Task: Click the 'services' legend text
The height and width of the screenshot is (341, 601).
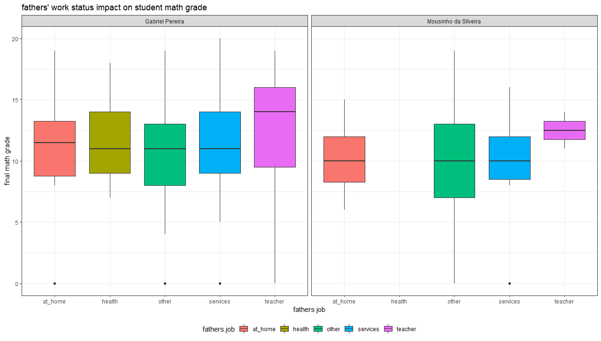Action: [x=368, y=329]
